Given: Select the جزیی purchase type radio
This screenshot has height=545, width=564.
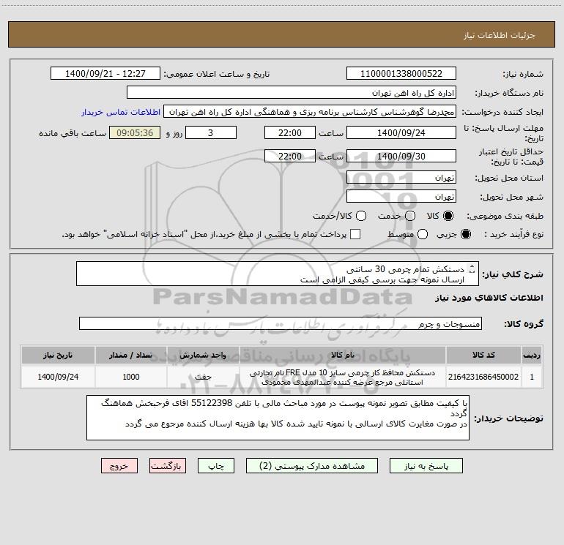Looking at the screenshot, I should (x=466, y=234).
